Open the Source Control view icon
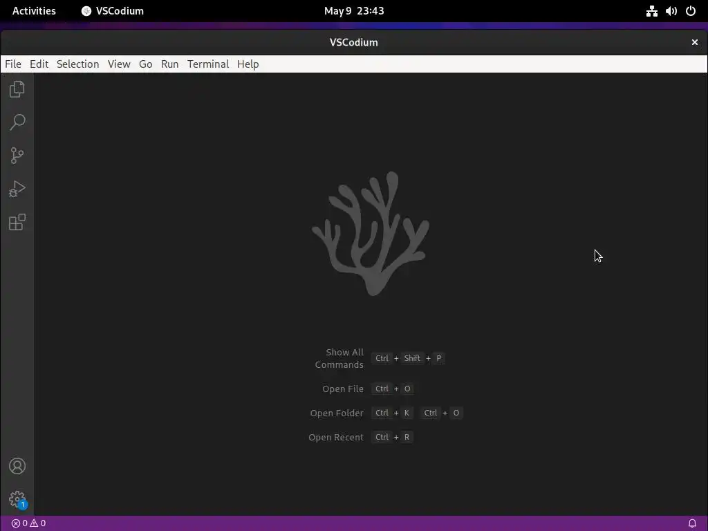 tap(17, 156)
